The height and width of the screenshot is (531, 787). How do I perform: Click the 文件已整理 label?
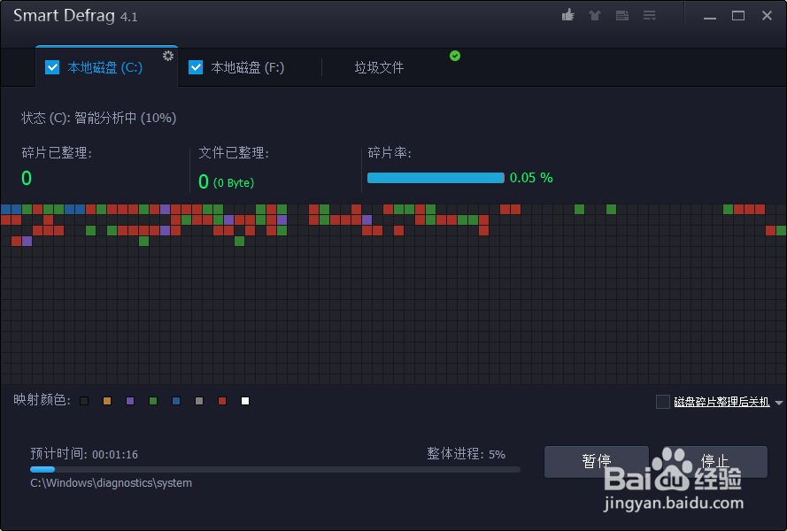pyautogui.click(x=234, y=152)
